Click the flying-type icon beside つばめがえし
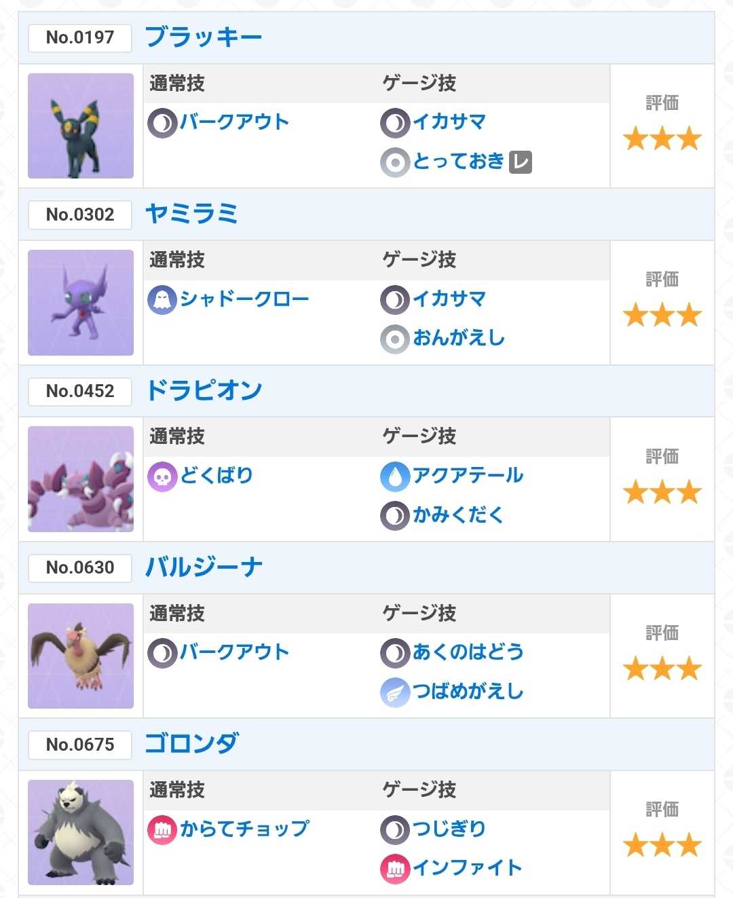The height and width of the screenshot is (898, 733). 395,693
